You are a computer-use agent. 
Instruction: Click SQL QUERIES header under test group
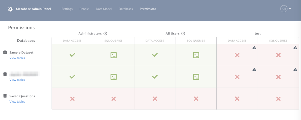[x=278, y=40]
